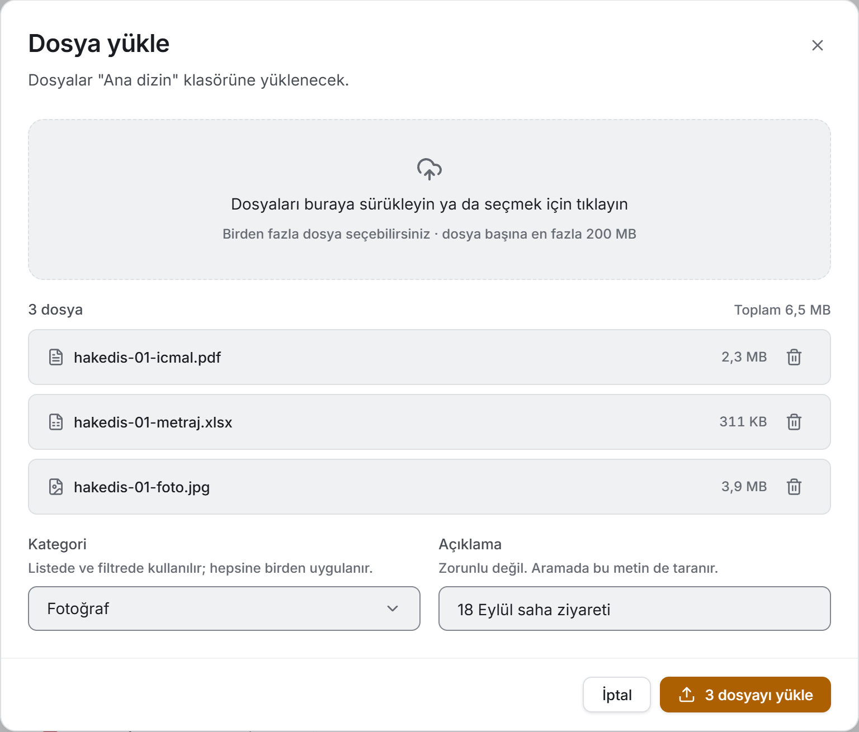Select the file name hakedis-01-icmal.pdf
859x732 pixels.
(148, 358)
